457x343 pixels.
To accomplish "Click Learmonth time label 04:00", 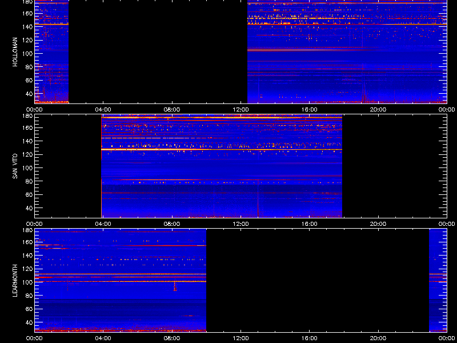I will pos(103,338).
